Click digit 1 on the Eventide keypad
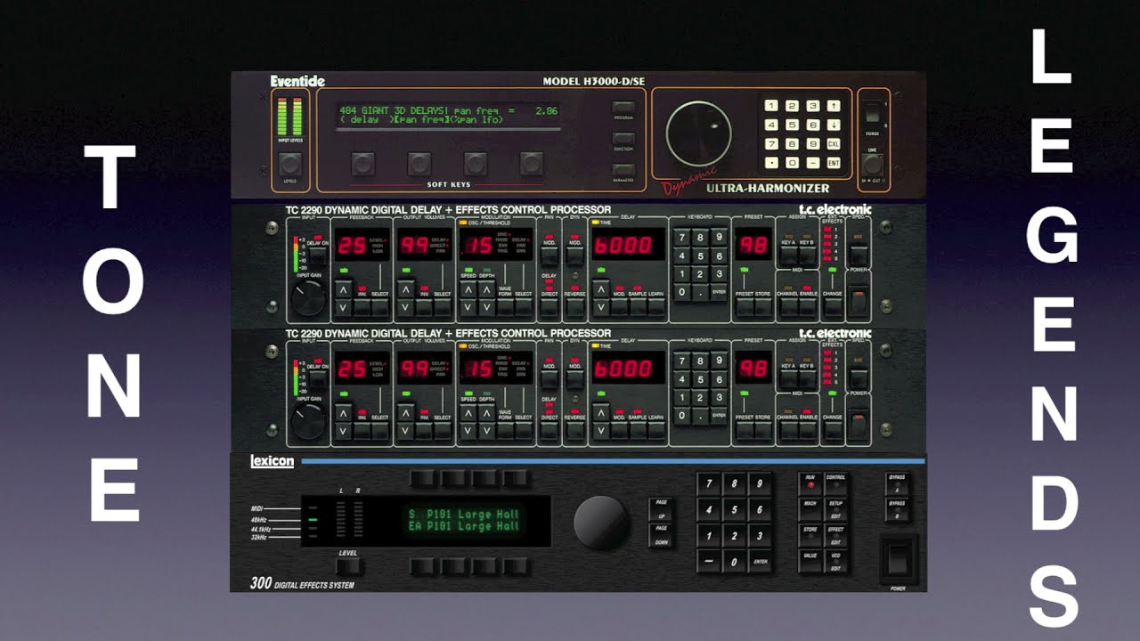Viewport: 1140px width, 641px height. [x=771, y=106]
